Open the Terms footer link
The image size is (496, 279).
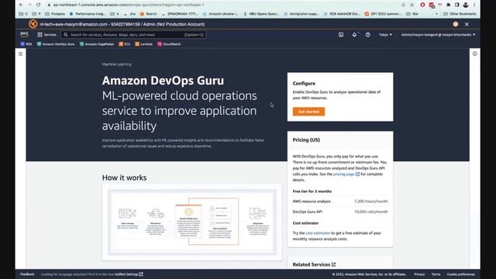tap(436, 274)
